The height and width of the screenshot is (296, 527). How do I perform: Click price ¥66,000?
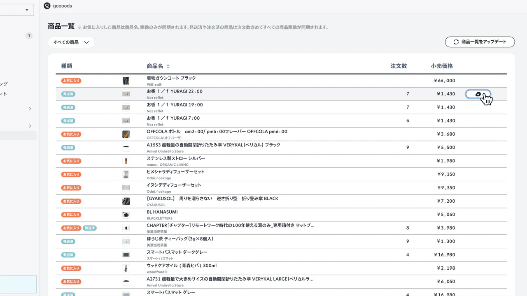click(444, 81)
